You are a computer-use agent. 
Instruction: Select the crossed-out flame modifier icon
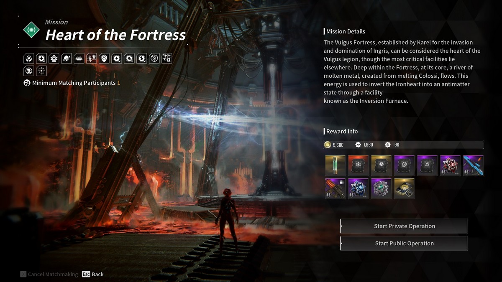click(x=29, y=71)
